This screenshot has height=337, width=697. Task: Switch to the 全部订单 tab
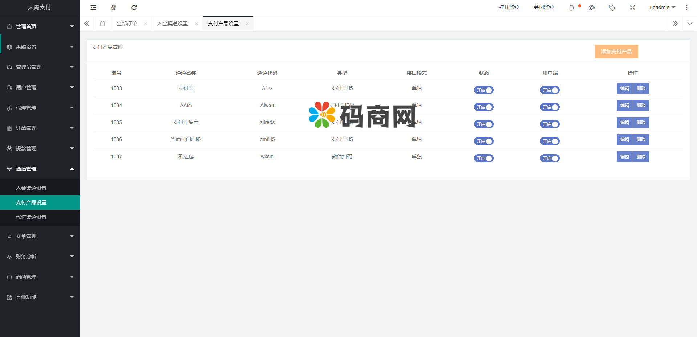point(127,23)
